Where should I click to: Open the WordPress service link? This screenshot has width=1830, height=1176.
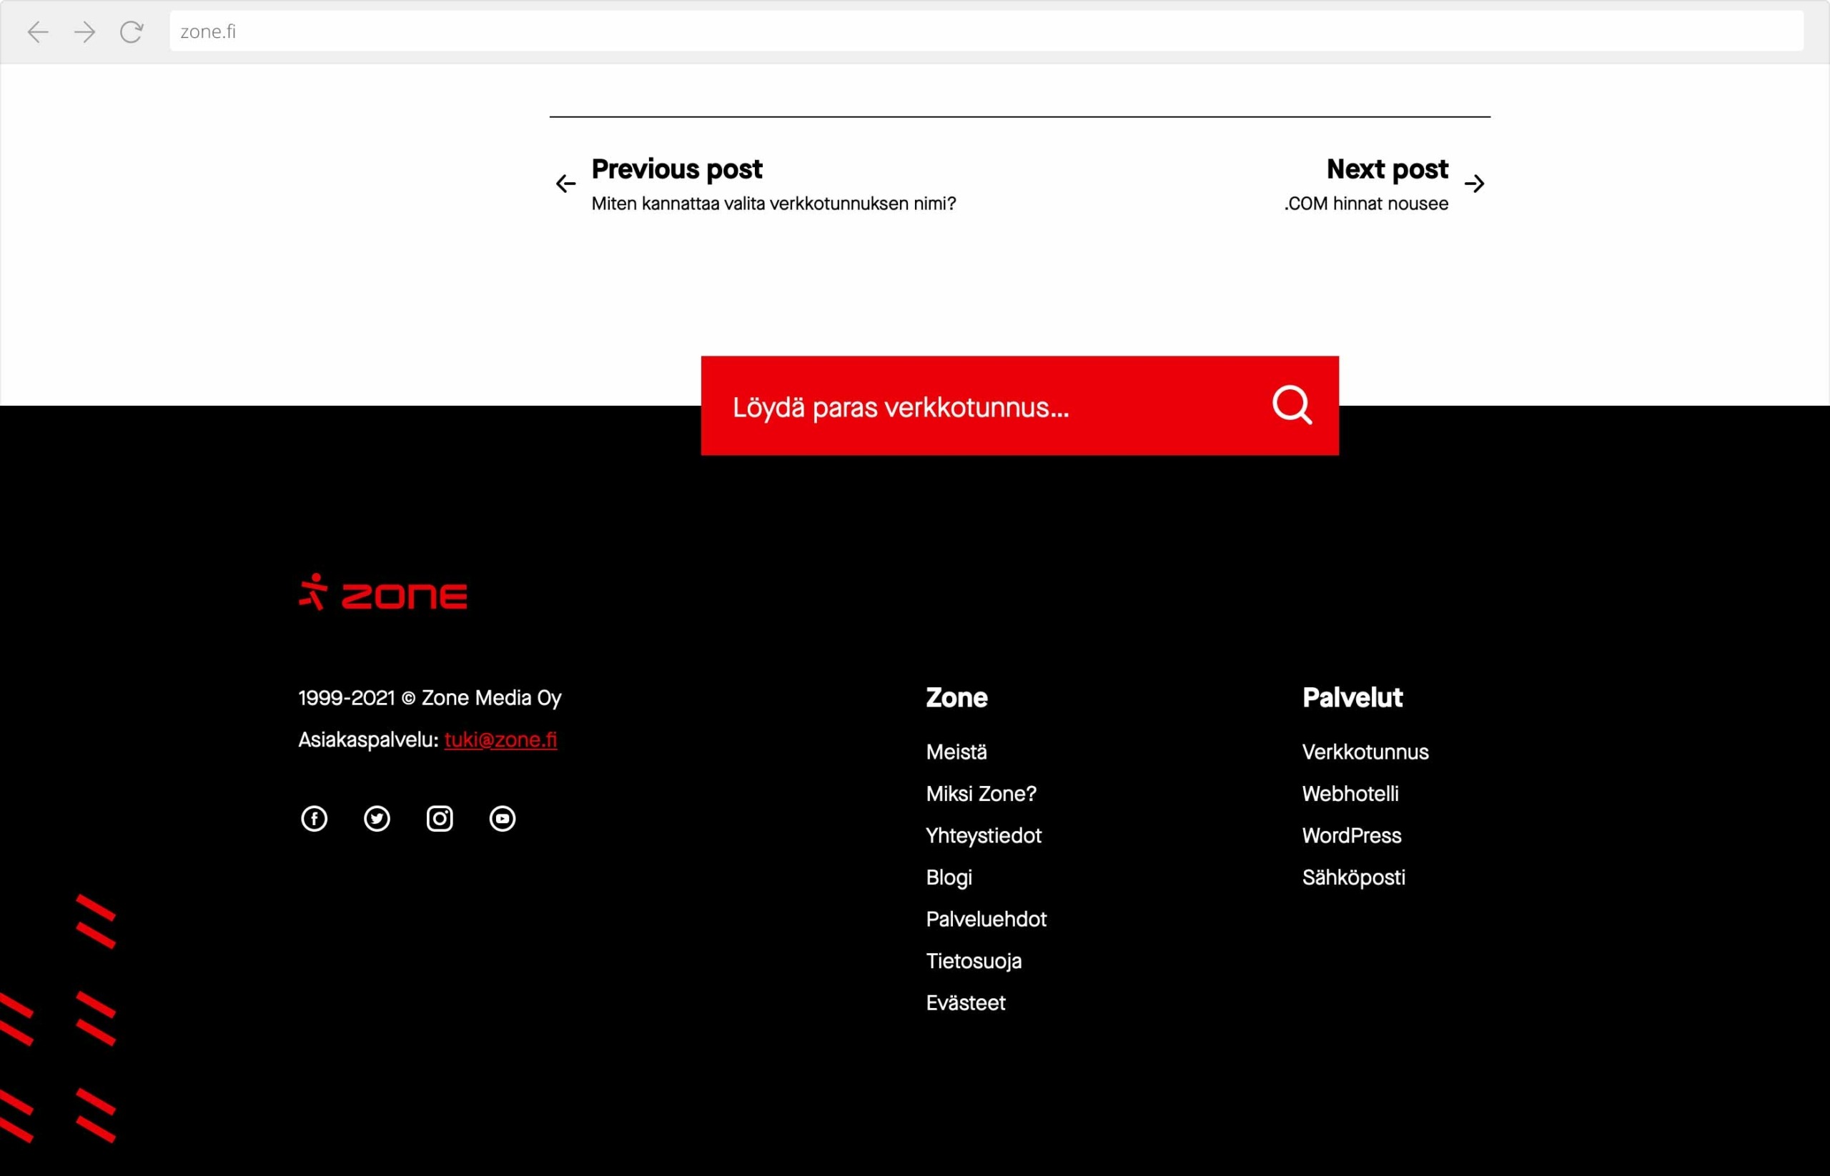coord(1351,835)
